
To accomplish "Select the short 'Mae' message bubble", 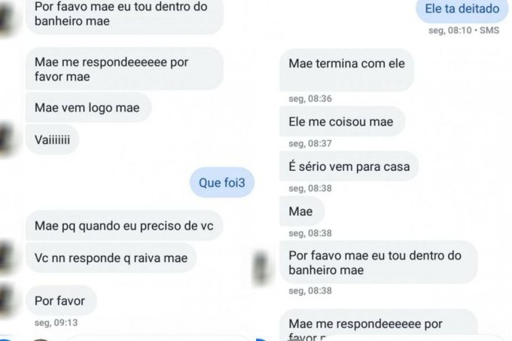I will (302, 211).
